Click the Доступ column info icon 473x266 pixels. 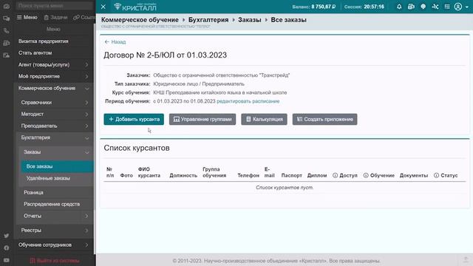point(335,176)
